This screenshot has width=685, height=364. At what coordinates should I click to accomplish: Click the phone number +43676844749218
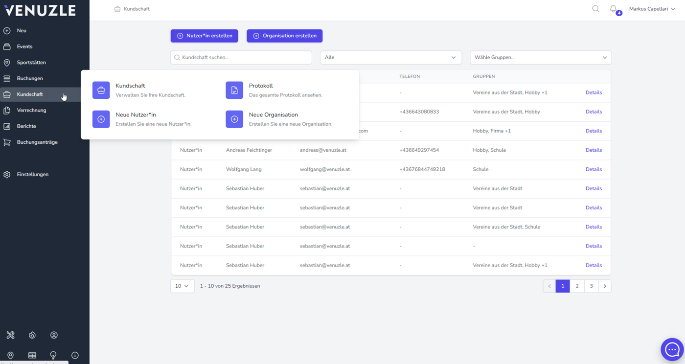pyautogui.click(x=422, y=169)
